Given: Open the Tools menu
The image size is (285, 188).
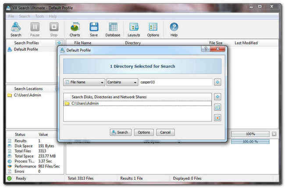Looking at the screenshot, I should click(x=39, y=16).
